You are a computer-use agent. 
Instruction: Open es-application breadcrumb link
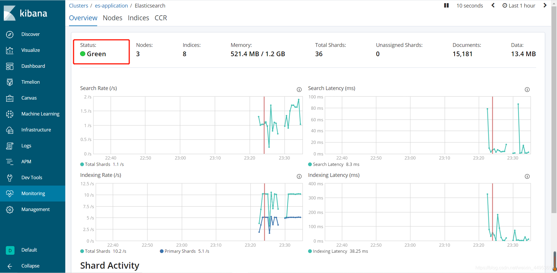coord(111,6)
